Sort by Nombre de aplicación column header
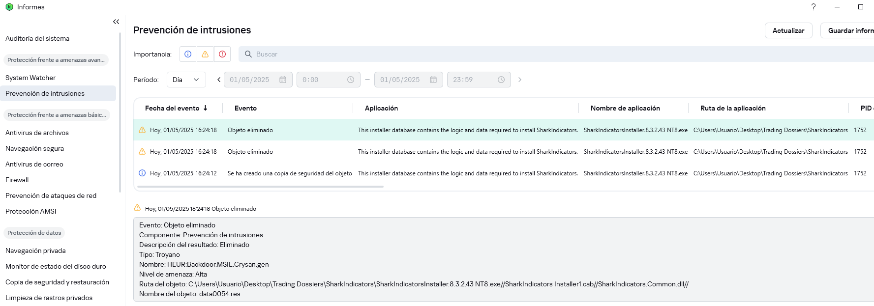 click(x=625, y=108)
